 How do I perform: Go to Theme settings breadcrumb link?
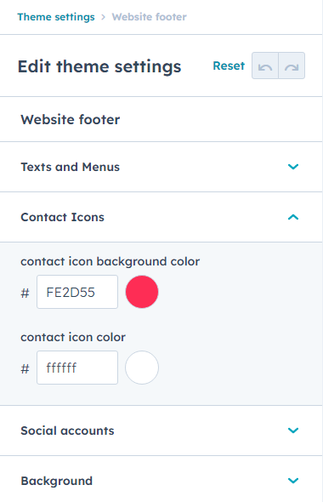pyautogui.click(x=56, y=17)
